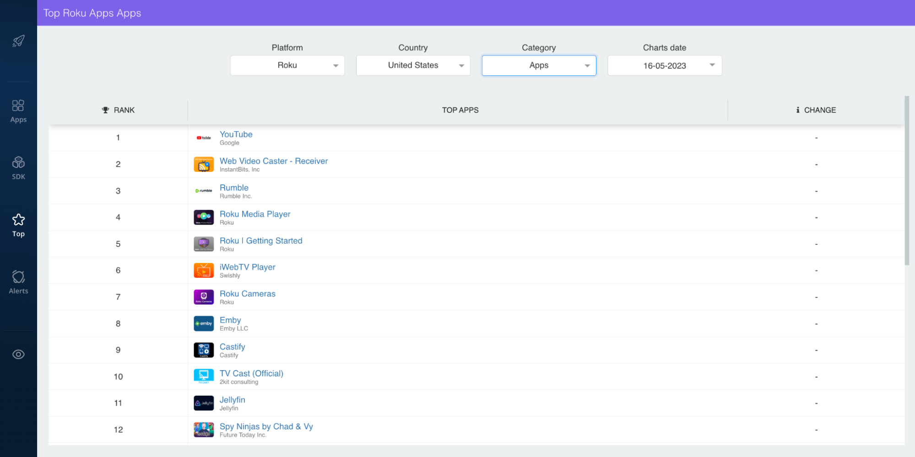Open Web Video Caster - Receiver link
The height and width of the screenshot is (457, 915).
[x=274, y=161]
